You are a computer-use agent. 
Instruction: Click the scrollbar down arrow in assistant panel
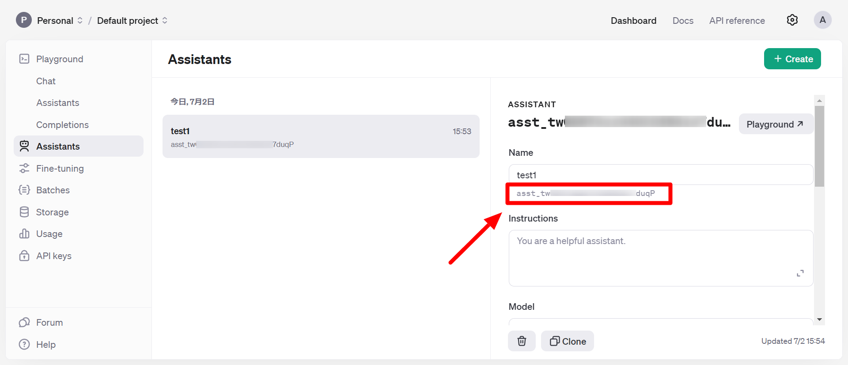click(x=820, y=320)
